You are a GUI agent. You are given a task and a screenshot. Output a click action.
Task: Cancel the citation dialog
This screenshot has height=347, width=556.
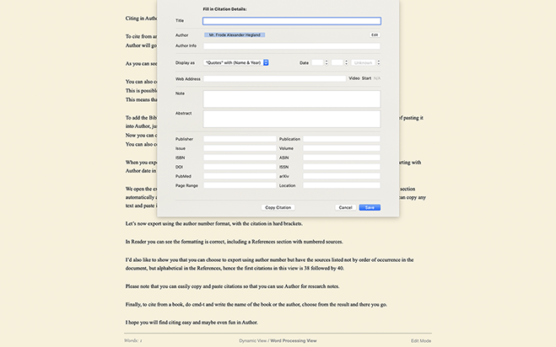point(345,206)
